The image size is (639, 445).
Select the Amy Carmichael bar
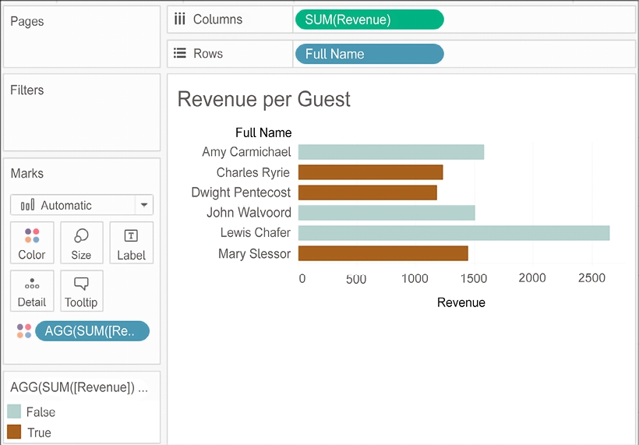coord(390,152)
